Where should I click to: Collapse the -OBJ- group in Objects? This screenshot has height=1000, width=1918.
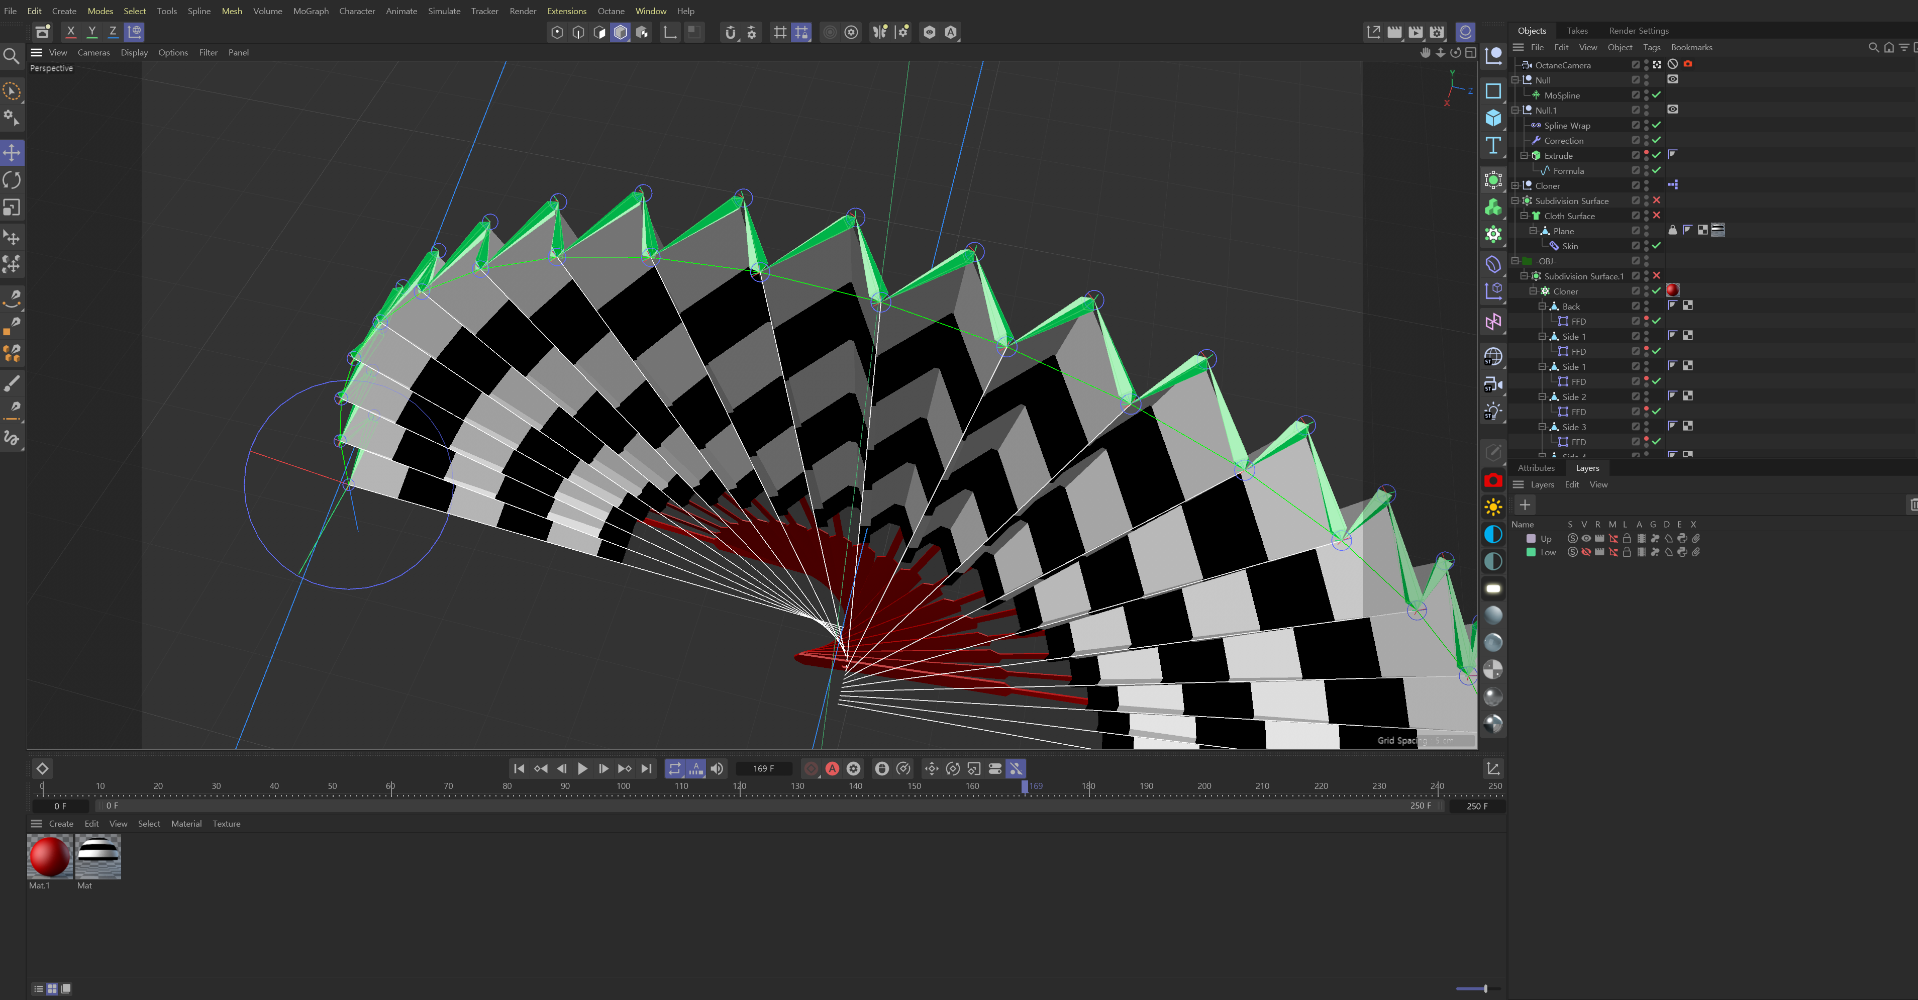pyautogui.click(x=1515, y=261)
